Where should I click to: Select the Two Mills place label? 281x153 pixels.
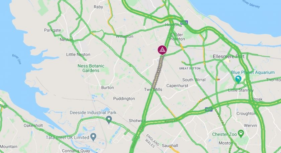tap(153, 90)
